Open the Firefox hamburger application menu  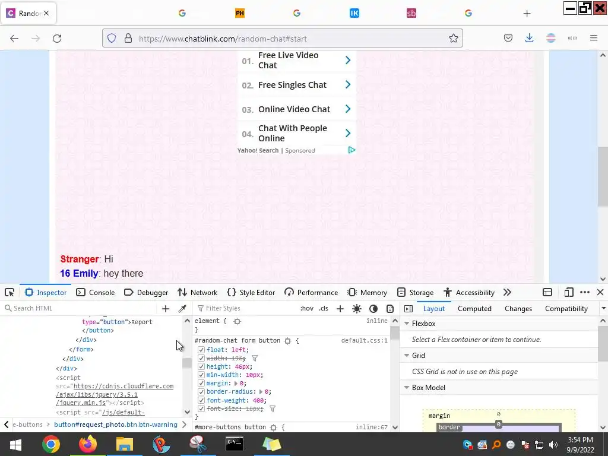594,38
